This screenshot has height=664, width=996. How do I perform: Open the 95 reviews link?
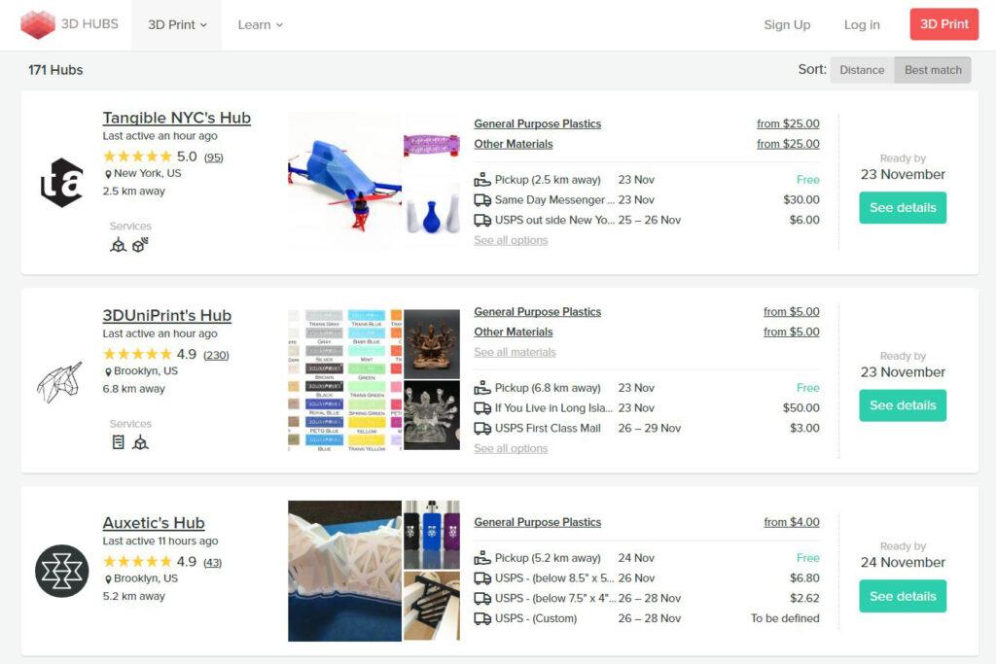[x=213, y=157]
